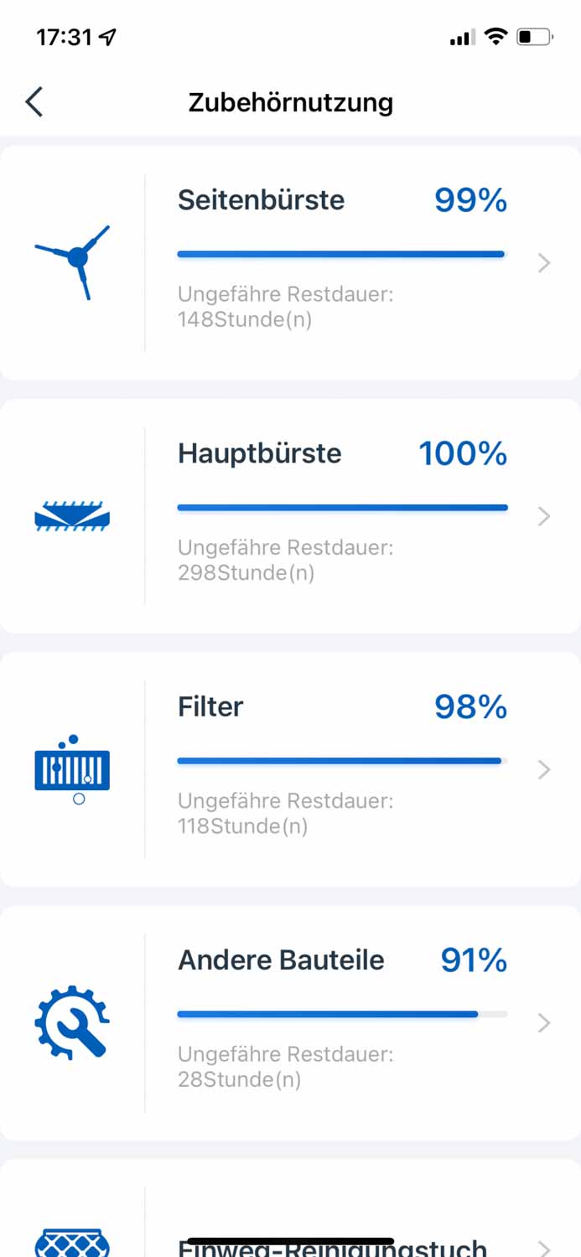This screenshot has height=1257, width=581.
Task: Tap the Einweg-Reinigungstuch cloth icon
Action: [73, 1242]
